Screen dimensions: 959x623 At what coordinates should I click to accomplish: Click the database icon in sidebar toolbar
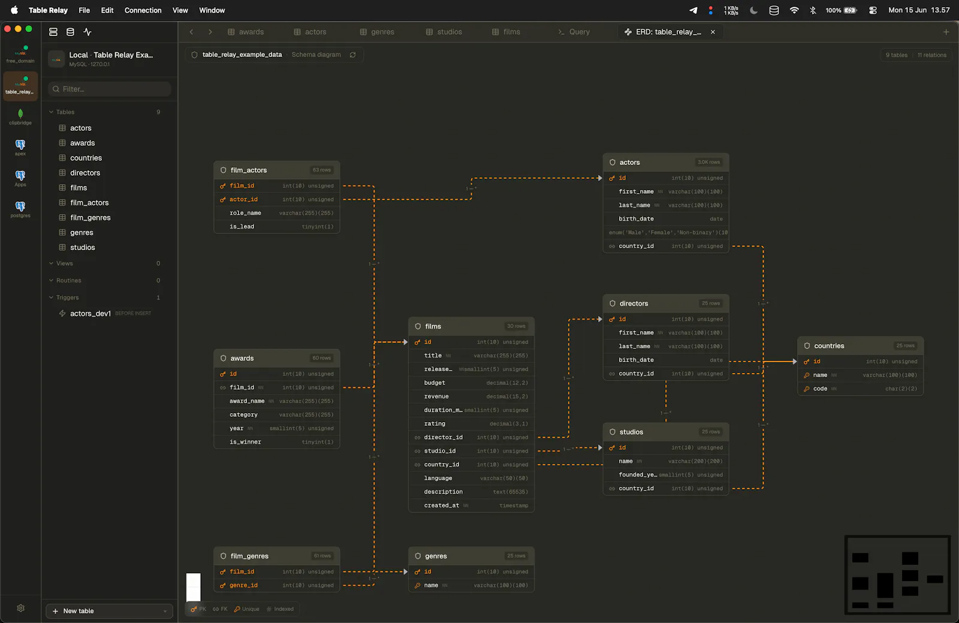pos(70,32)
